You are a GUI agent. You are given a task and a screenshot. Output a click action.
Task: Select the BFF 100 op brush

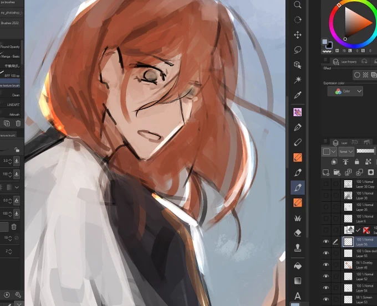(10, 76)
